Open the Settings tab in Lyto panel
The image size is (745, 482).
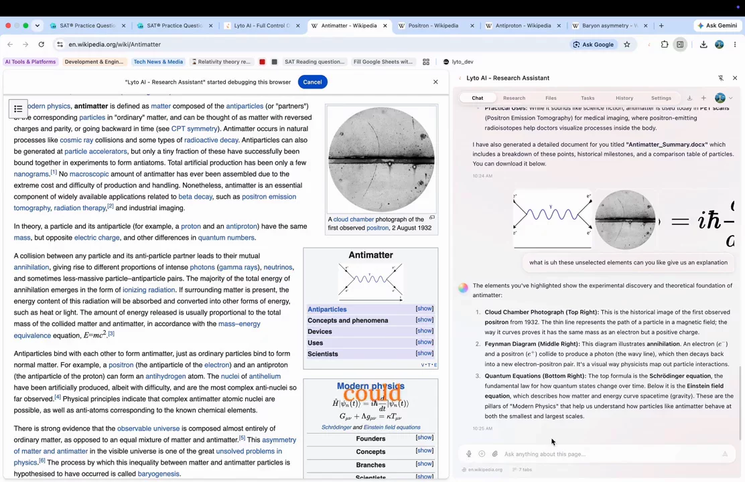[661, 98]
